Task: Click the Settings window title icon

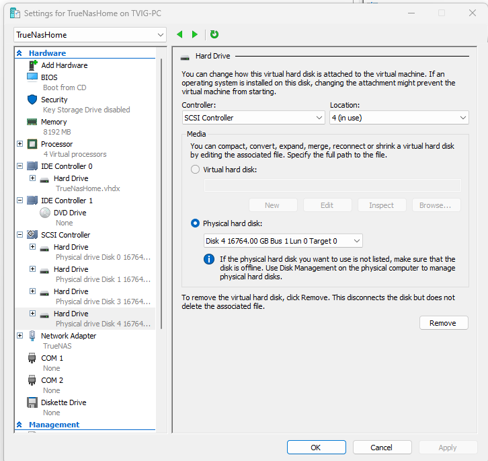Action: point(15,13)
